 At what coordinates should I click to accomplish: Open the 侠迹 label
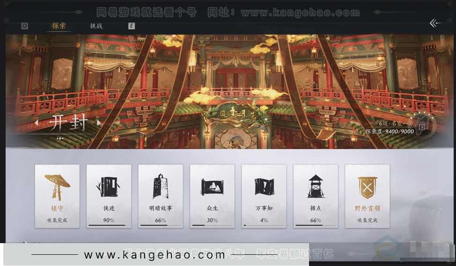tap(109, 208)
